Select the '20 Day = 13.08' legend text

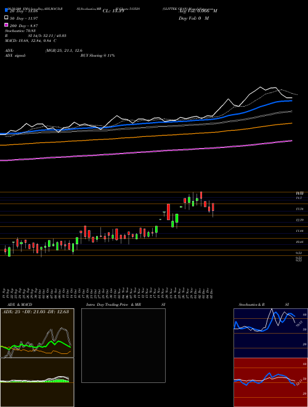tap(24, 11)
